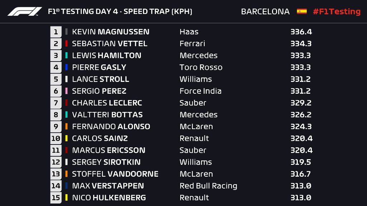Click the red Ferrari color bar by Vettel
This screenshot has width=367, height=206.
66,43
